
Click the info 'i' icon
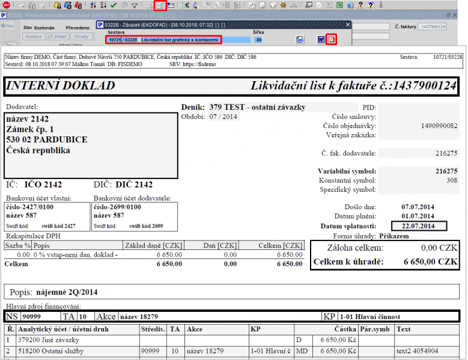tap(381, 5)
